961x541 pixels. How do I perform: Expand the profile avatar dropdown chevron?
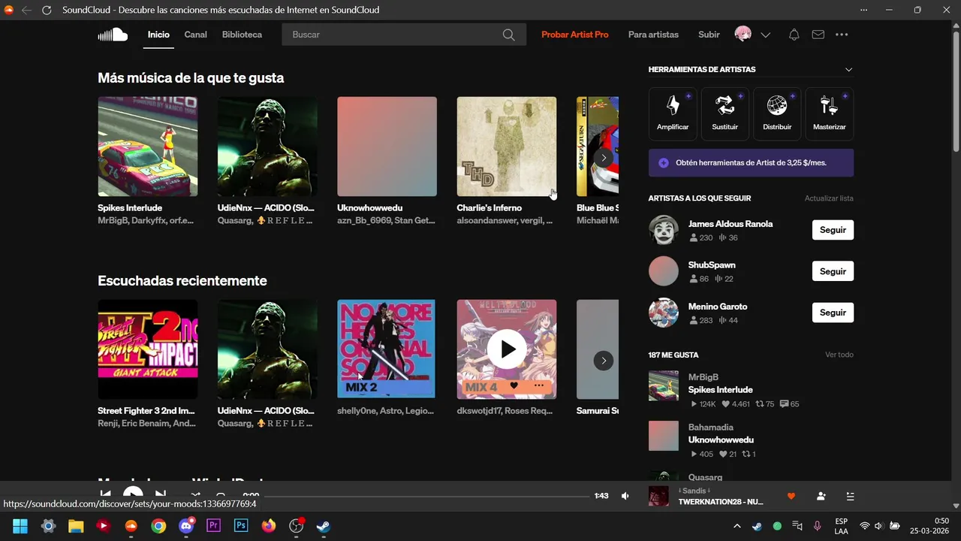tap(766, 35)
